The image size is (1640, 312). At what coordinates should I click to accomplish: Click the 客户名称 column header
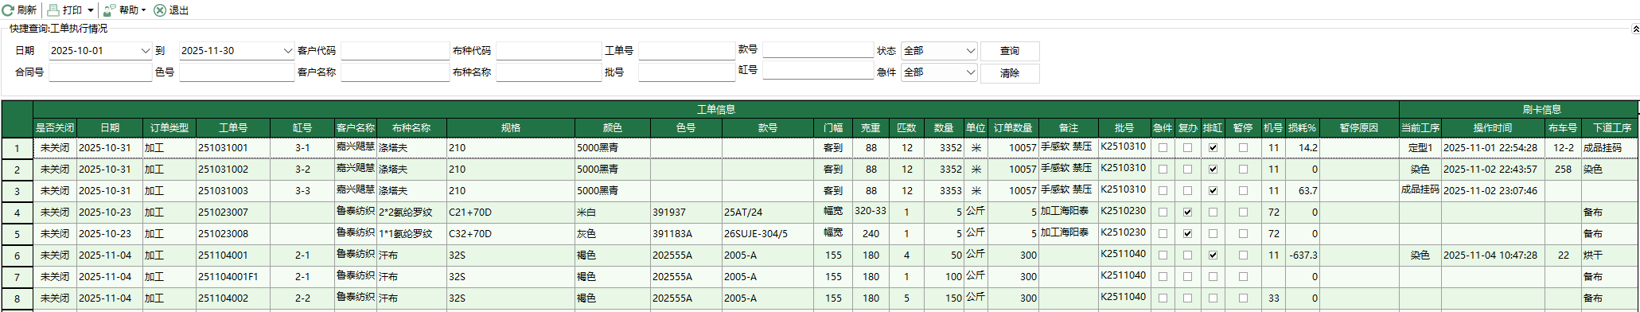[355, 127]
